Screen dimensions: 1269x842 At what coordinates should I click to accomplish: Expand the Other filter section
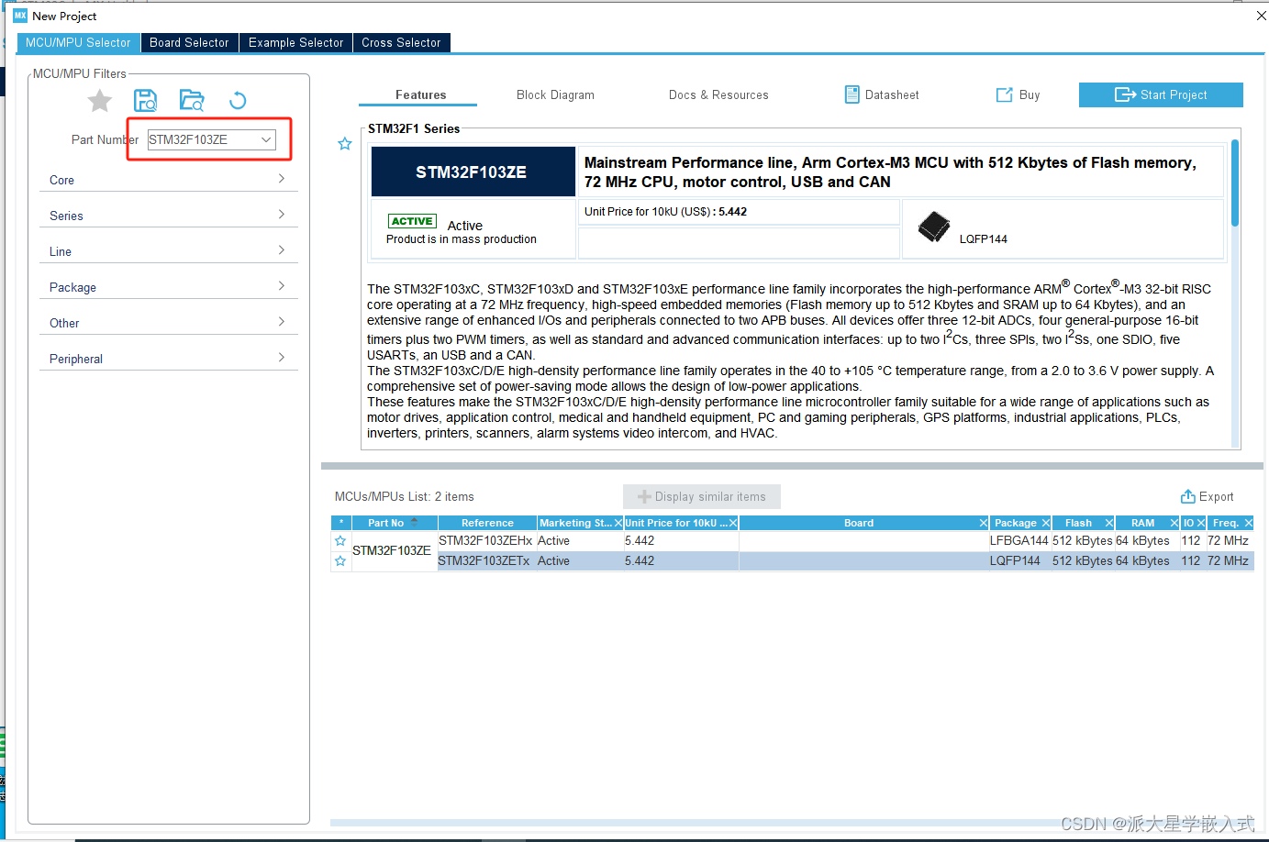coord(169,323)
